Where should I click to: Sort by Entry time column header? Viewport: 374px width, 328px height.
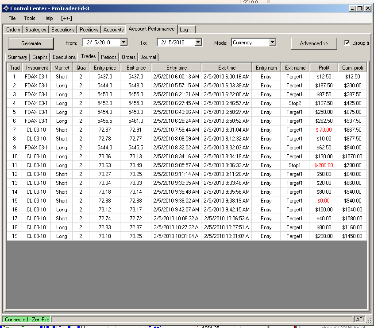point(177,68)
